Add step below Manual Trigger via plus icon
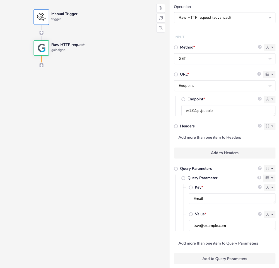Screen dimensions: 279x268 [41, 33]
